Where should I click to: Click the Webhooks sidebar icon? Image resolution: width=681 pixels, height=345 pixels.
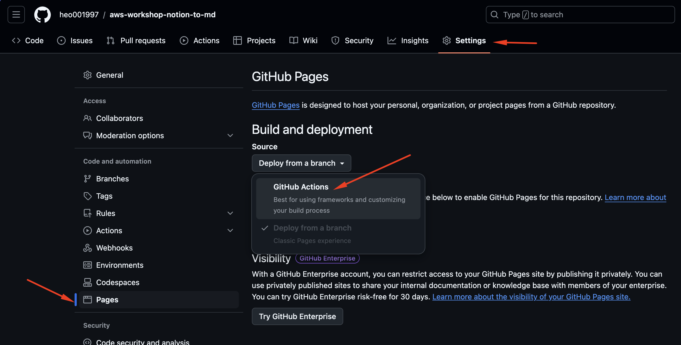pyautogui.click(x=87, y=248)
